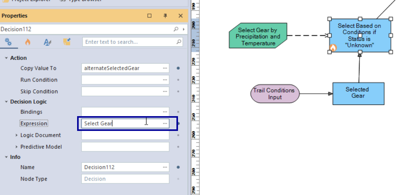Click the Node Type field showing Decision

pyautogui.click(x=125, y=179)
